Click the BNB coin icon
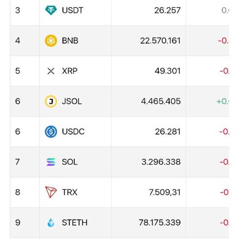Image resolution: width=239 pixels, height=239 pixels. click(x=51, y=41)
